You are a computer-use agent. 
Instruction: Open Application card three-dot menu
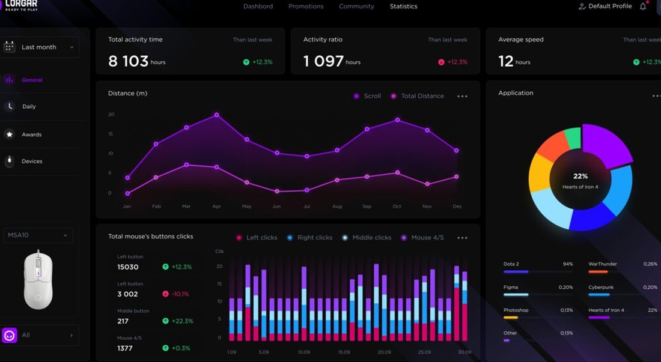(656, 96)
